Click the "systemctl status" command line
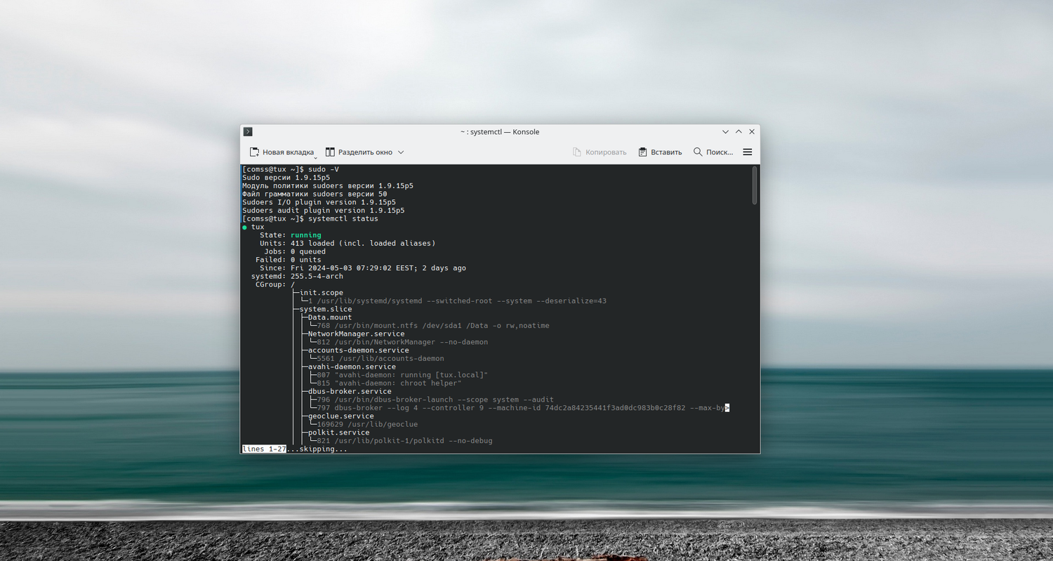Image resolution: width=1053 pixels, height=561 pixels. click(310, 219)
